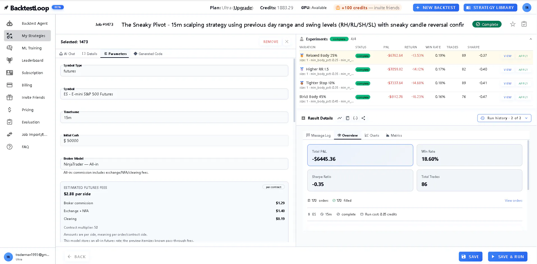
Task: Open Job Import/Export arrows icon
Action: point(10,134)
